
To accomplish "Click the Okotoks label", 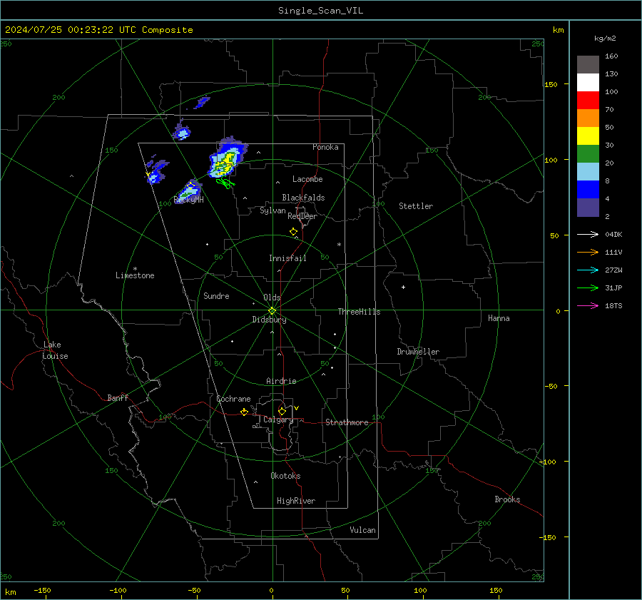I will click(285, 476).
